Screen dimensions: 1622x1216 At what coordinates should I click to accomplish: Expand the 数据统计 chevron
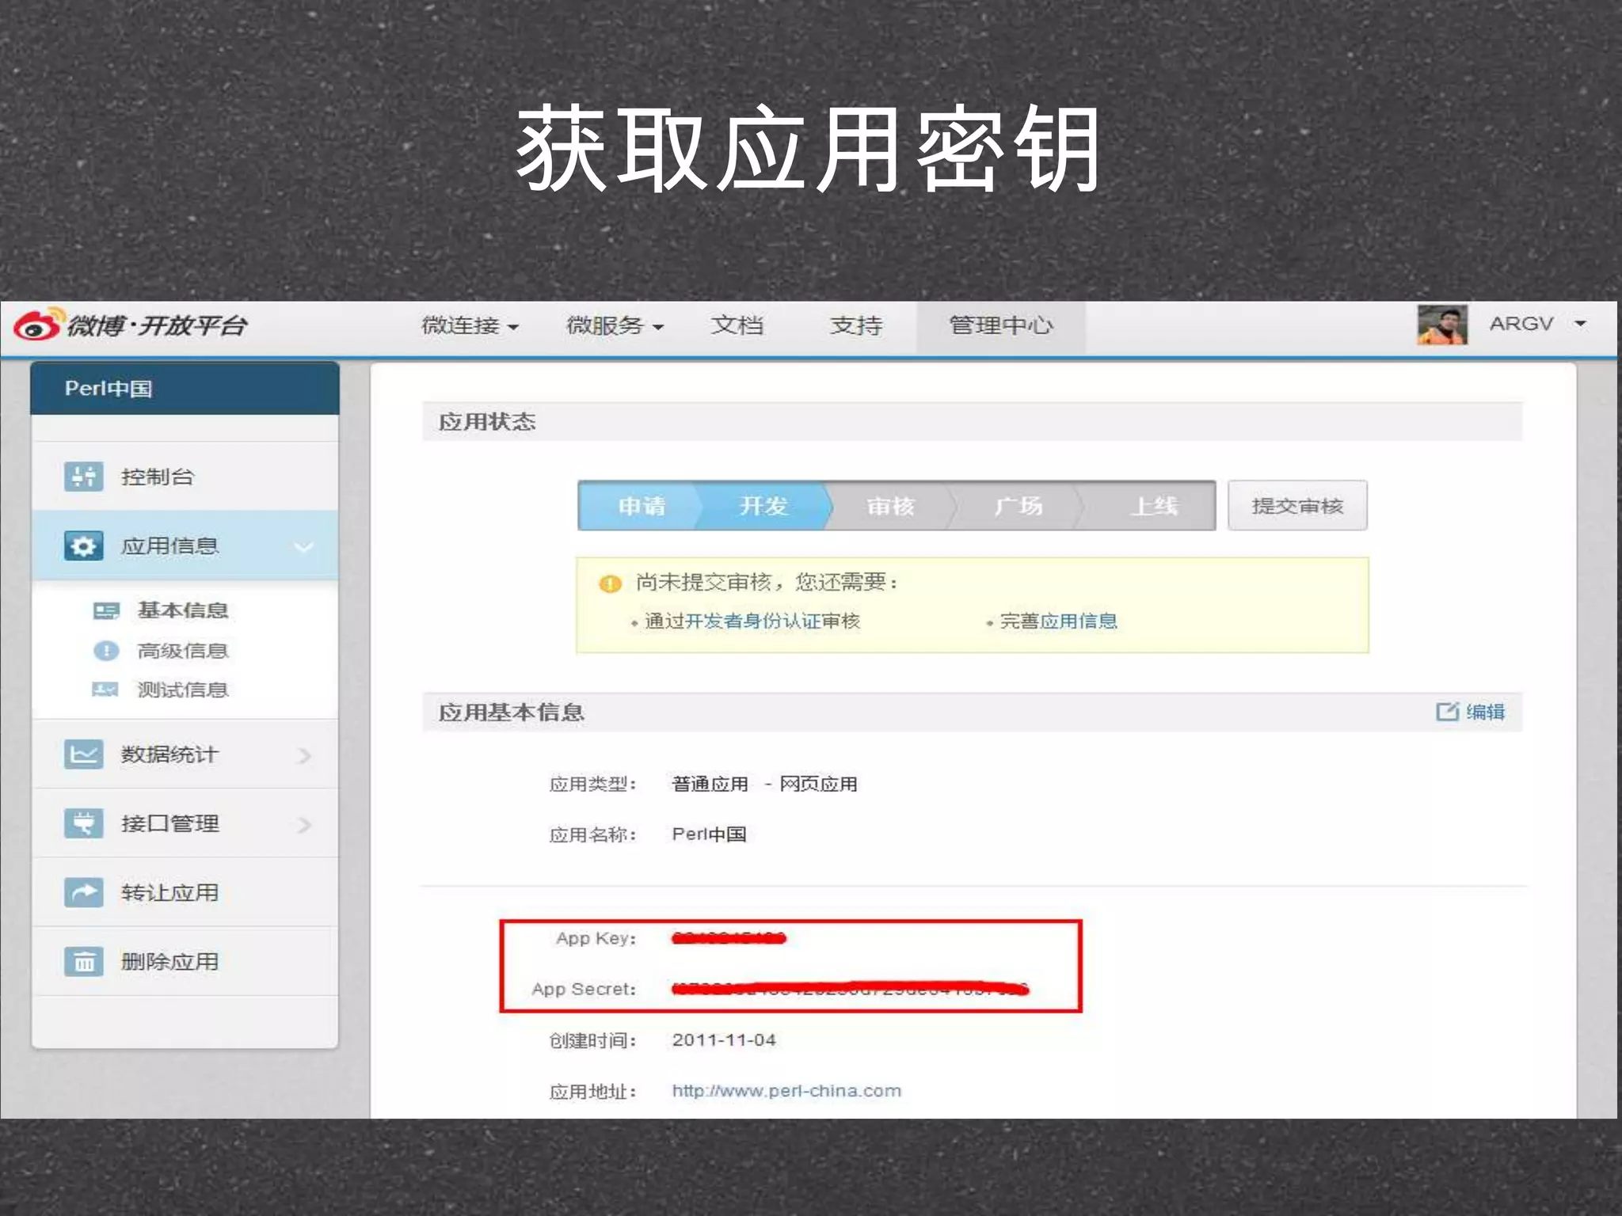click(x=304, y=755)
